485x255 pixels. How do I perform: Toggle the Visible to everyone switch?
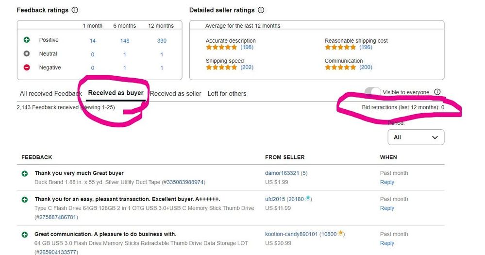coord(372,92)
